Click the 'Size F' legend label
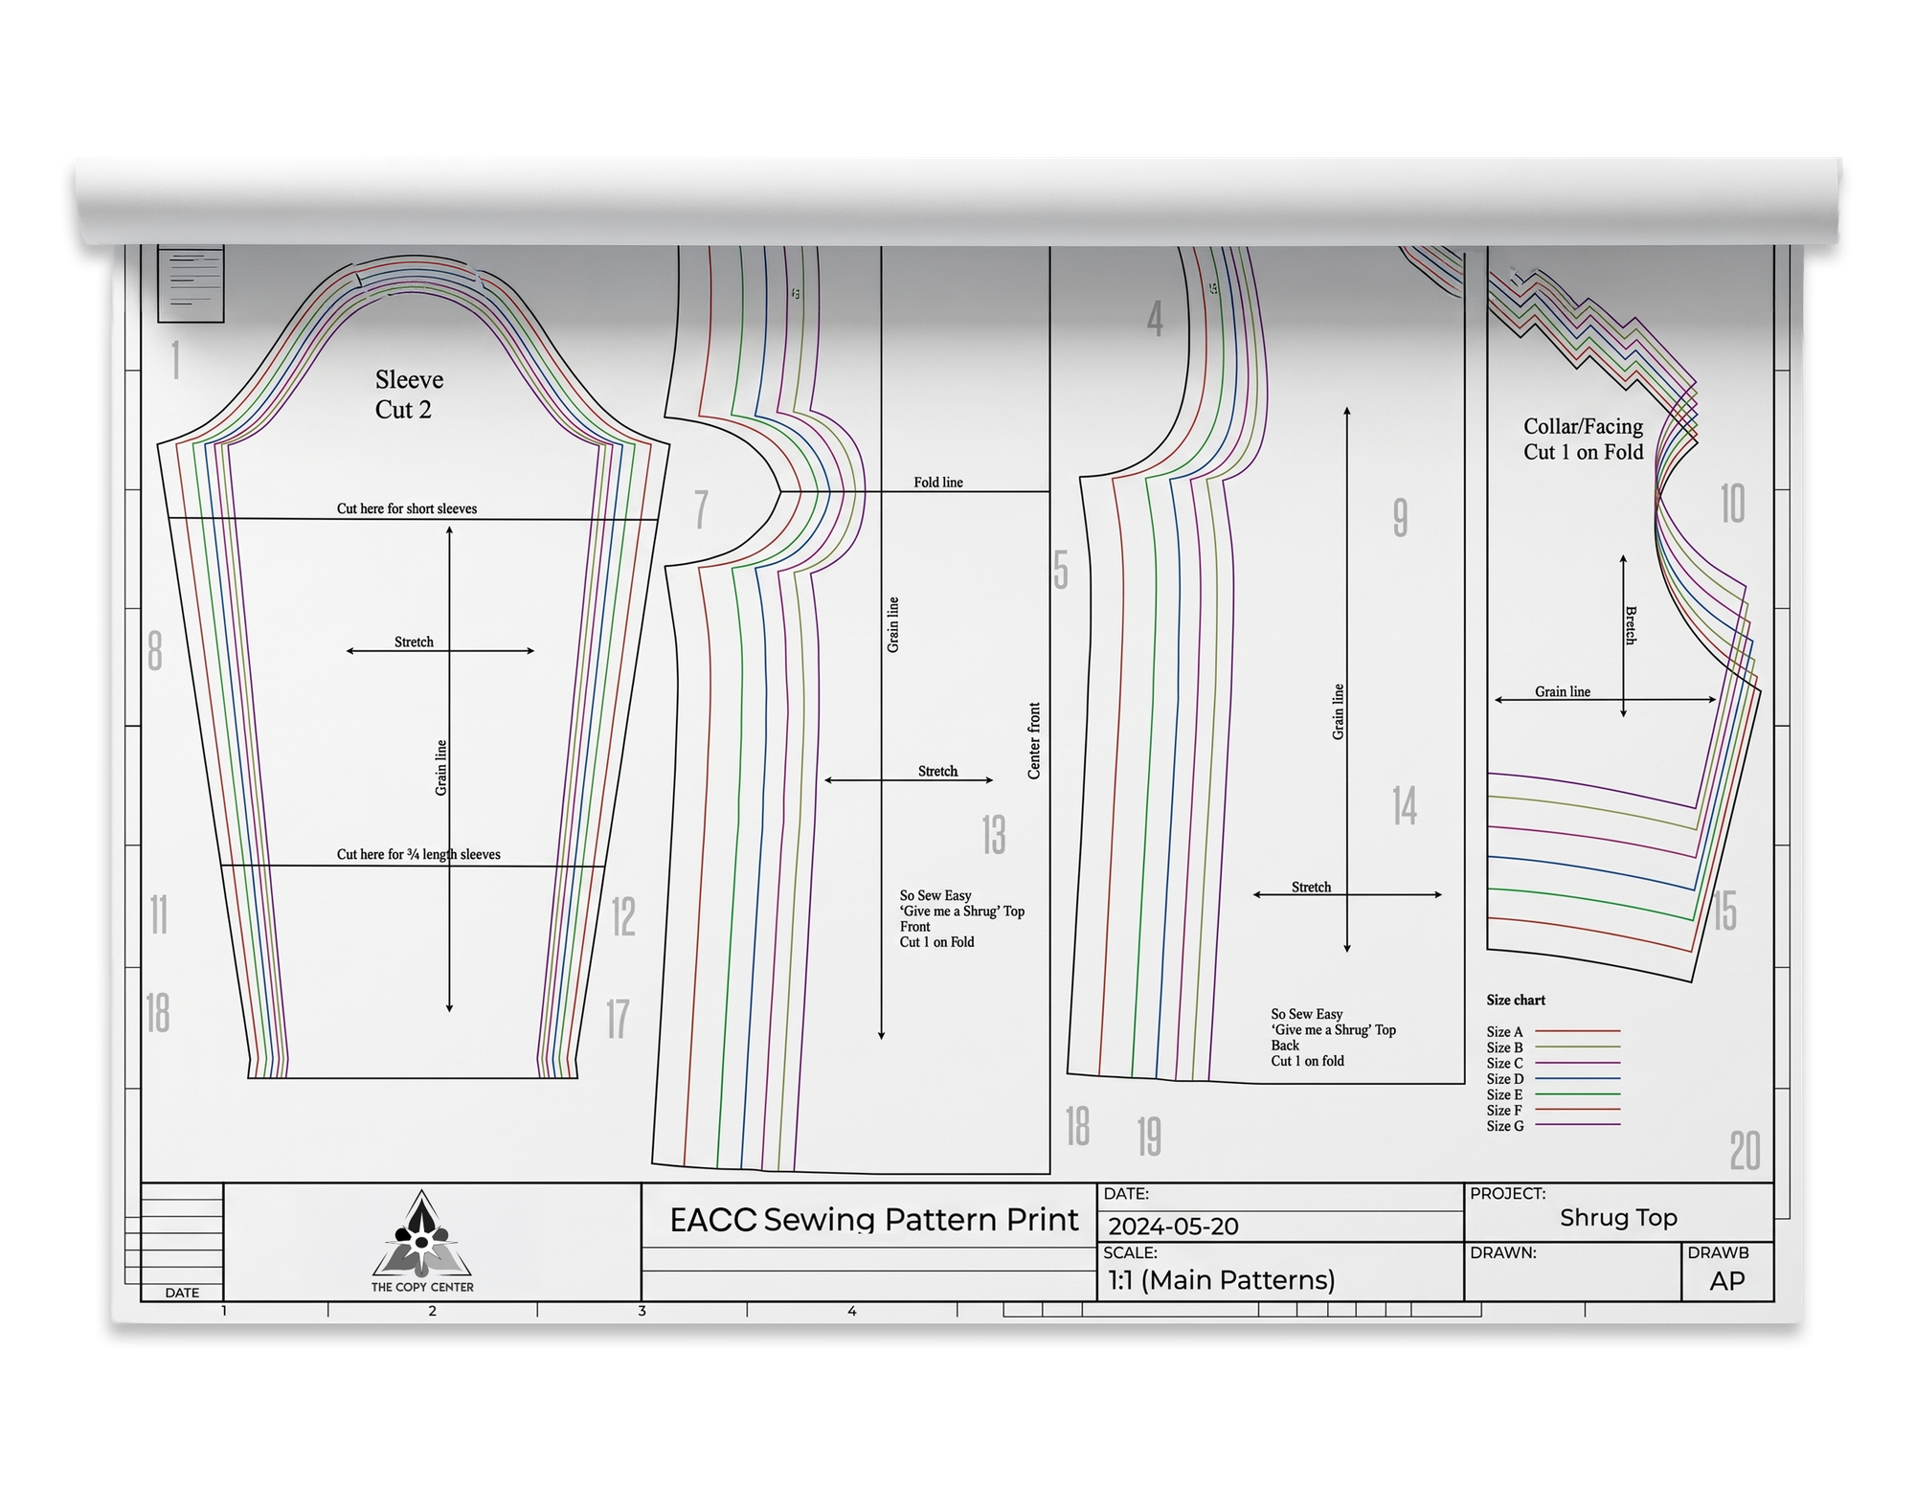The height and width of the screenshot is (1509, 1915). click(1504, 1111)
